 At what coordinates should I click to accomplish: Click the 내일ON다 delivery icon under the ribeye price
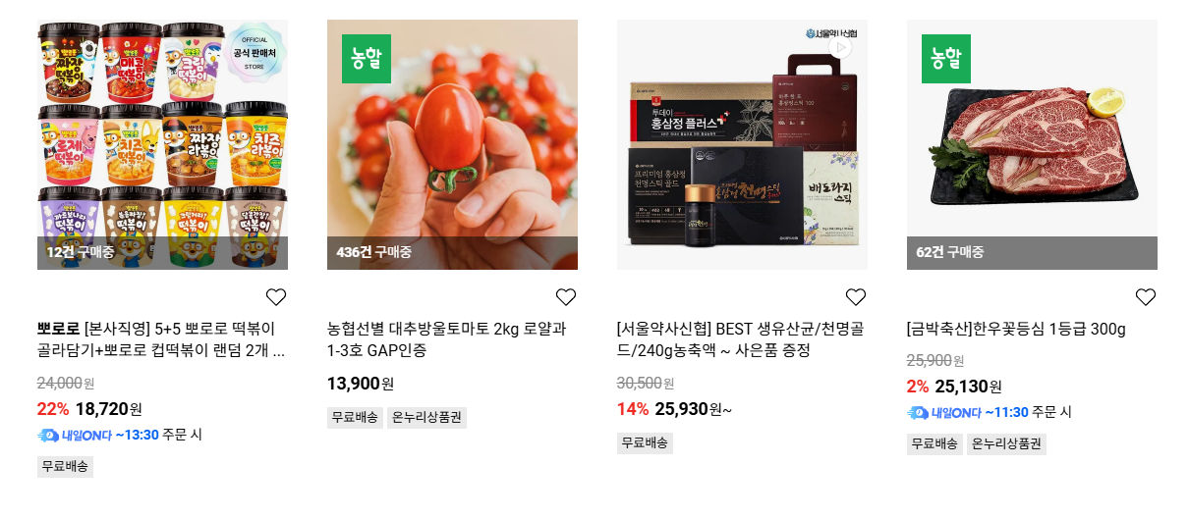pos(918,413)
